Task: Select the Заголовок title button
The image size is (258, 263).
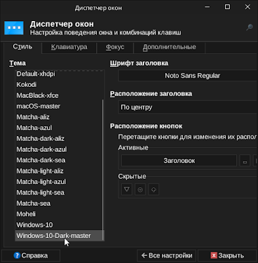Action: point(179,160)
